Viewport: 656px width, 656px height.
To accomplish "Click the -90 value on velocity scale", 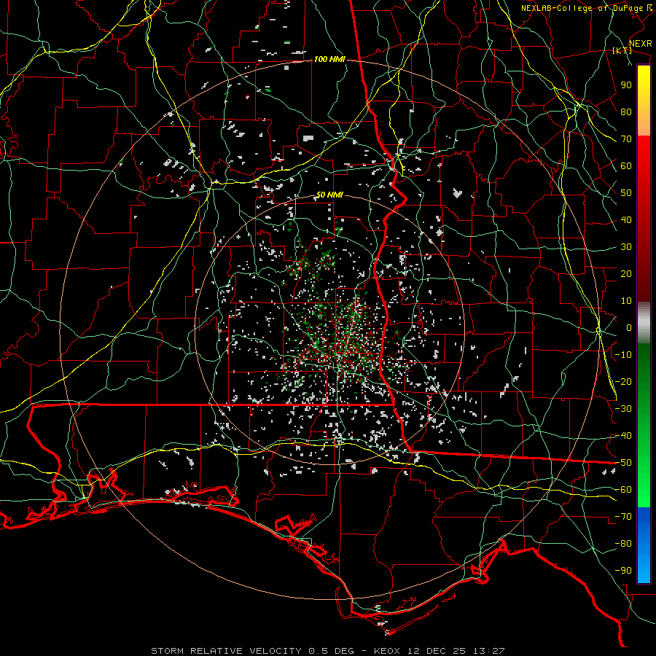I will point(623,571).
